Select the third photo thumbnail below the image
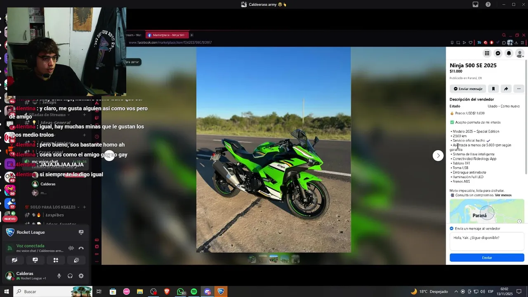528x297 pixels. [x=273, y=259]
